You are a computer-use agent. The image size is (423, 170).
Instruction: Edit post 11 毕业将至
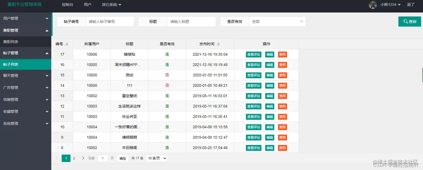[270, 116]
